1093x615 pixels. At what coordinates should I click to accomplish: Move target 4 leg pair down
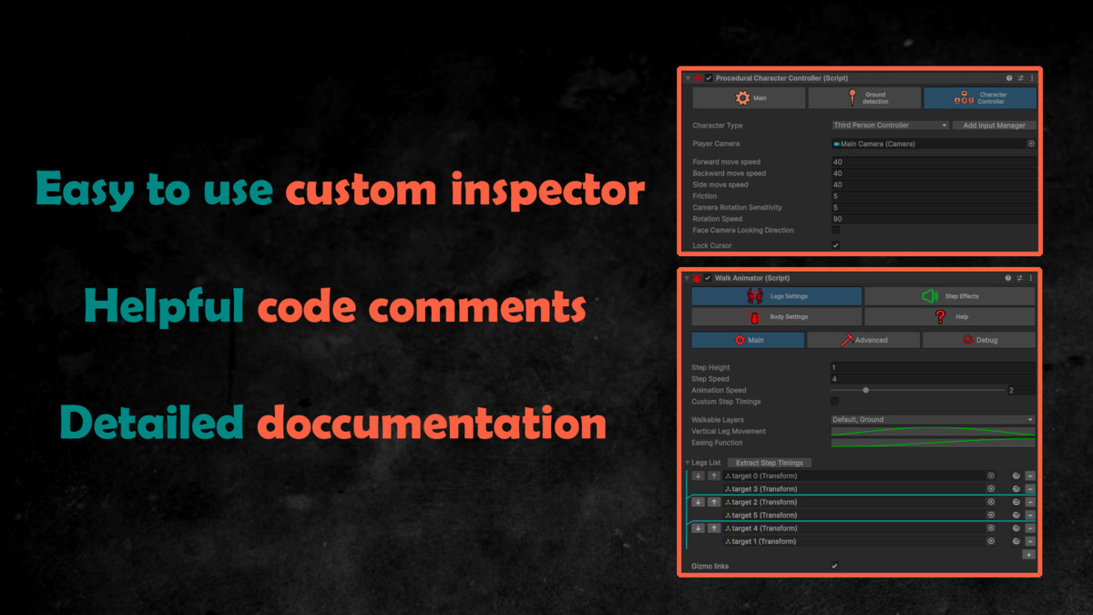(x=698, y=528)
